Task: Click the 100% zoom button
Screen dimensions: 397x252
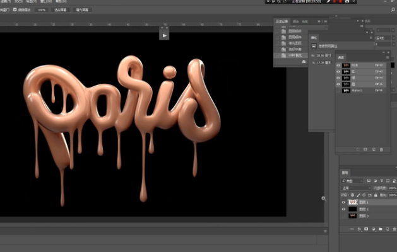Action: pos(42,10)
